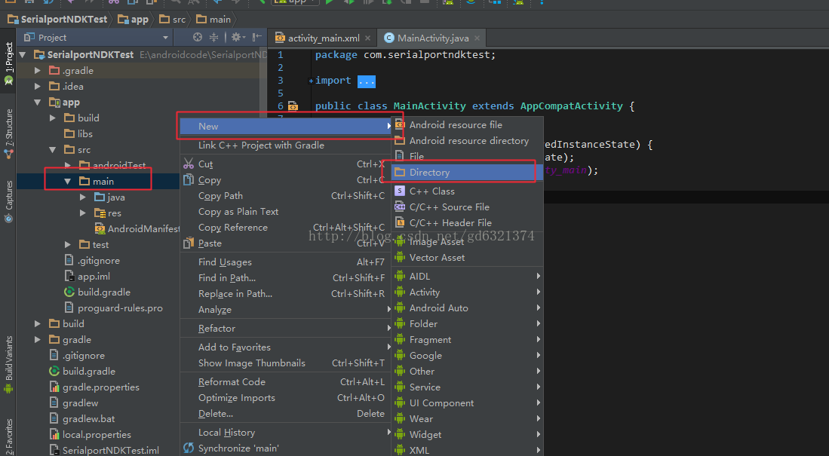Image resolution: width=829 pixels, height=456 pixels.
Task: Choose Activity in the New submenu
Action: tap(468, 292)
